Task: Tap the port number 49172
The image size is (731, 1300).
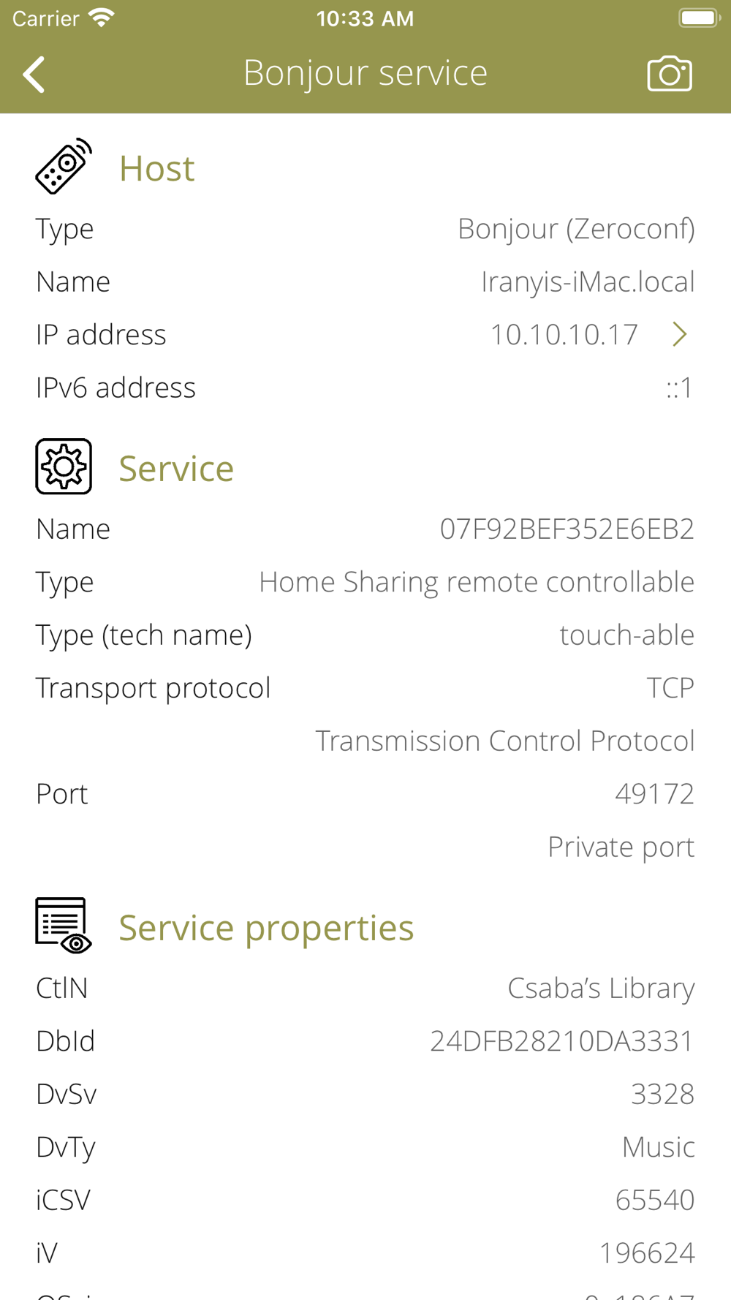Action: [655, 793]
